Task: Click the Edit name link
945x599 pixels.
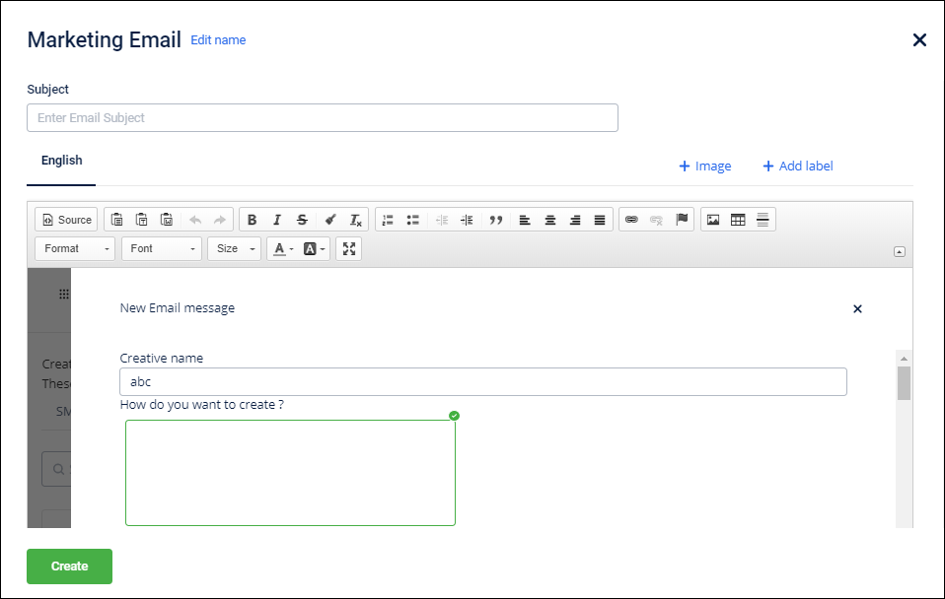Action: 218,40
